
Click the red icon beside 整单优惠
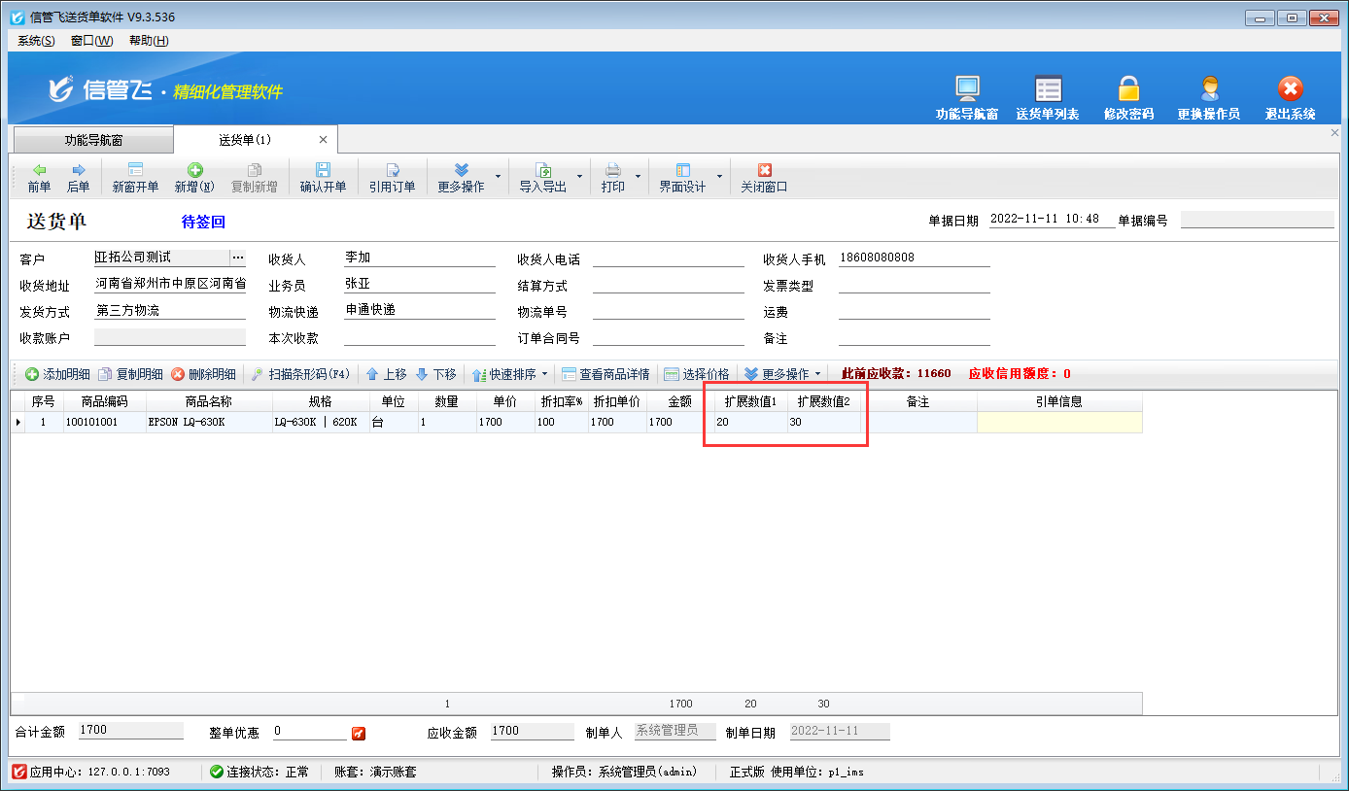point(358,732)
